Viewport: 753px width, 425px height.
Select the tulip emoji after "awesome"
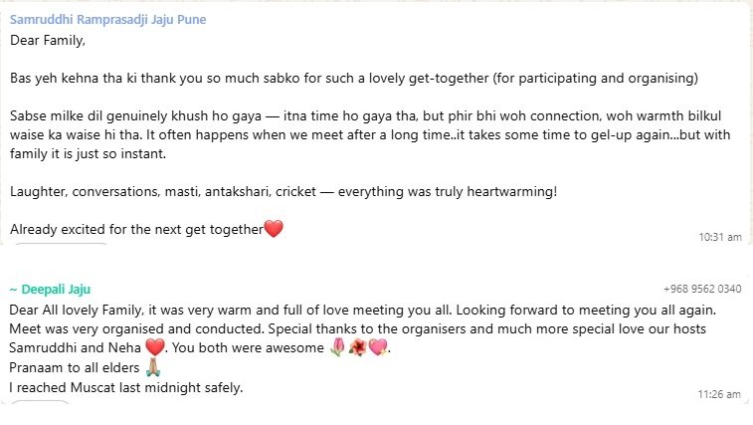[x=335, y=347]
